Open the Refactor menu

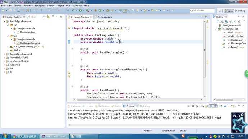(28, 6)
